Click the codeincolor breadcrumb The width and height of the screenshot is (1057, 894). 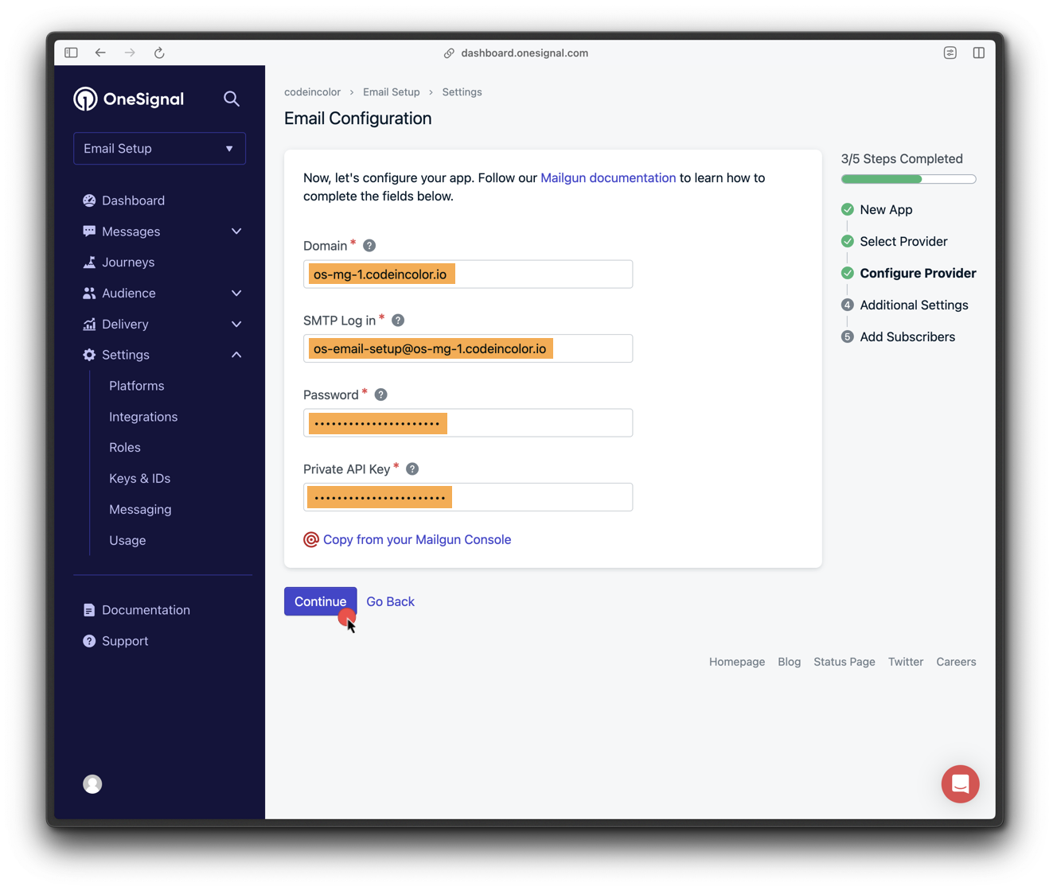click(x=312, y=92)
